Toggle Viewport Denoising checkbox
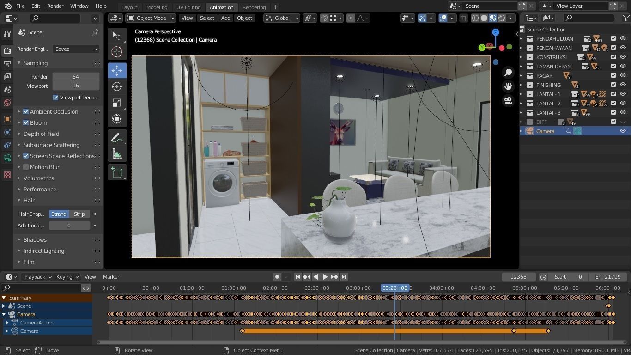The image size is (631, 355). click(55, 98)
